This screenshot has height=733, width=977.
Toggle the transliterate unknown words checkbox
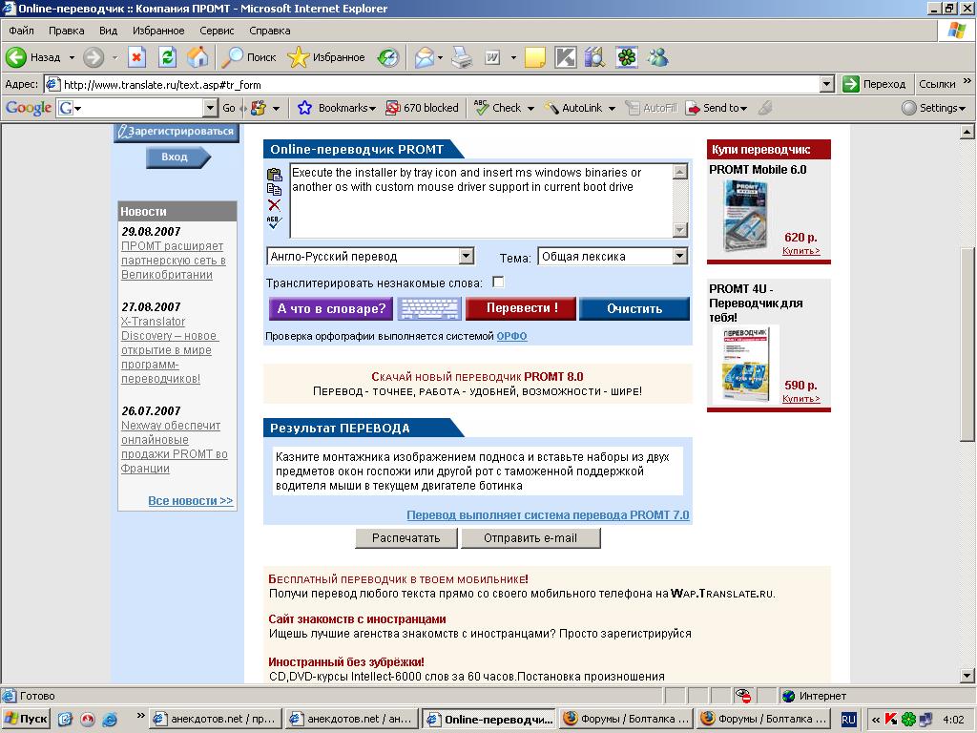(x=498, y=283)
